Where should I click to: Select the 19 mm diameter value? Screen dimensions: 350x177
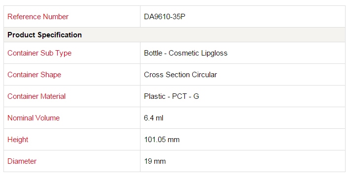point(155,161)
